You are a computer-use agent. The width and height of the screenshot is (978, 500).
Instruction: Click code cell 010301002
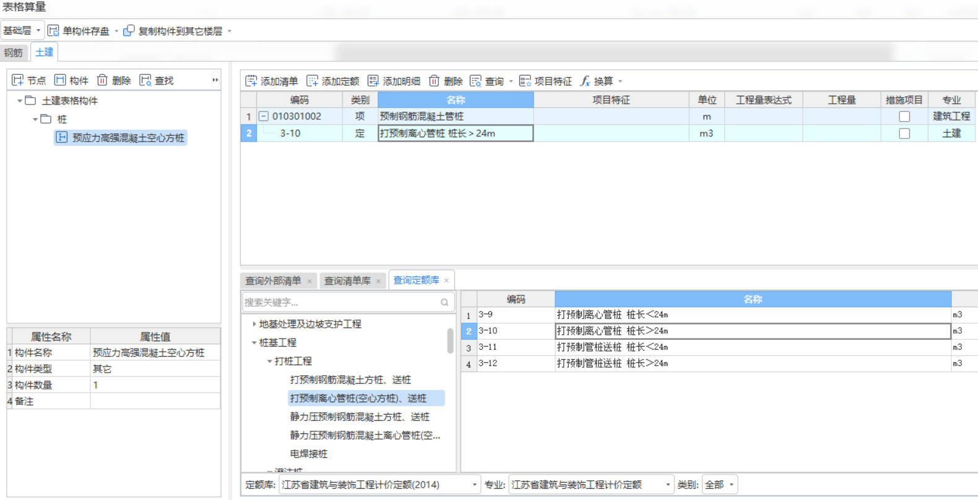[x=300, y=116]
